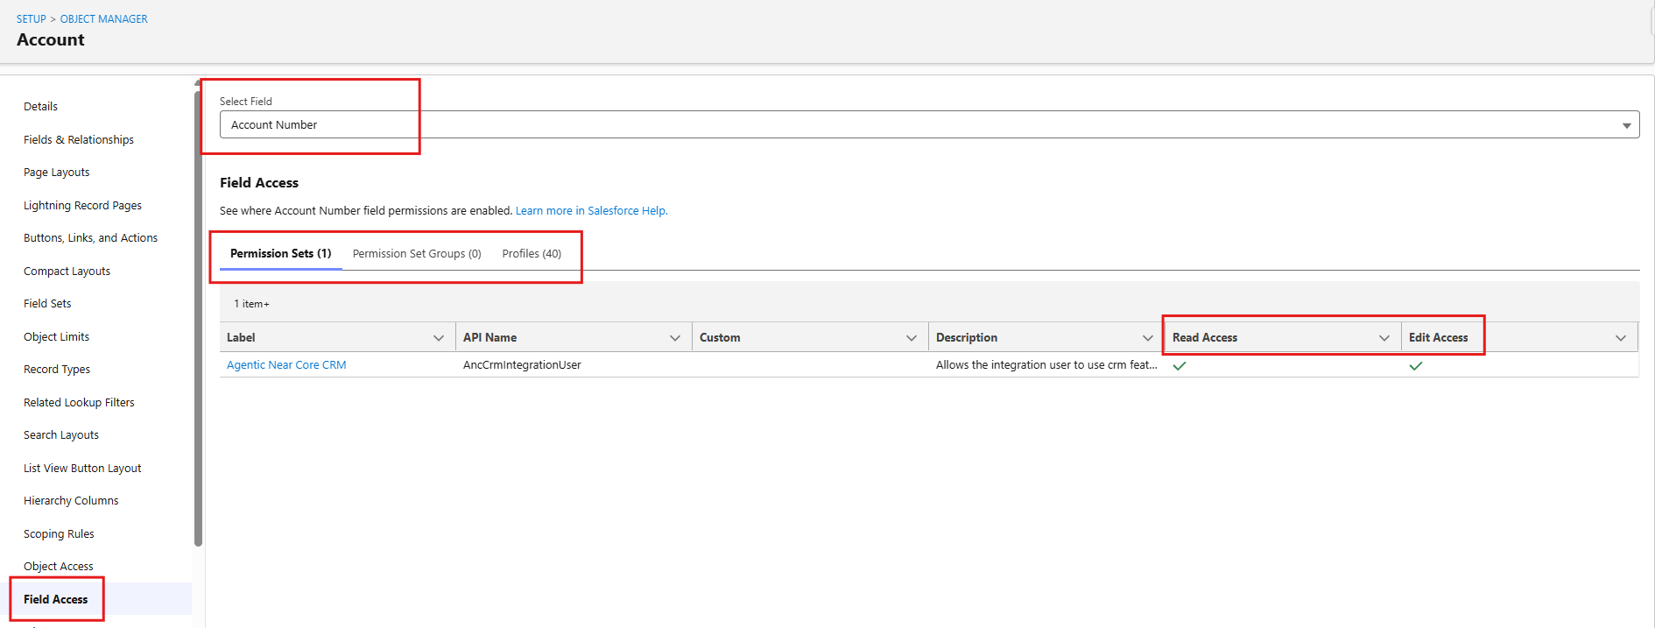Viewport: 1655px width, 628px height.
Task: Switch to Permission Set Groups tab
Action: point(417,254)
